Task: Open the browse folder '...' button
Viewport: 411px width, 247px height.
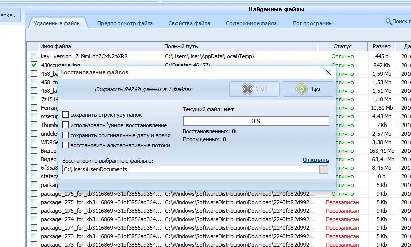Action: tap(324, 170)
